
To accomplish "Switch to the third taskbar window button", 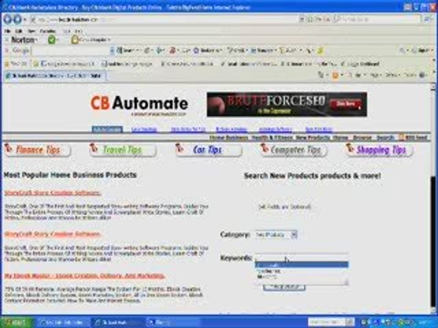I will coord(172,323).
